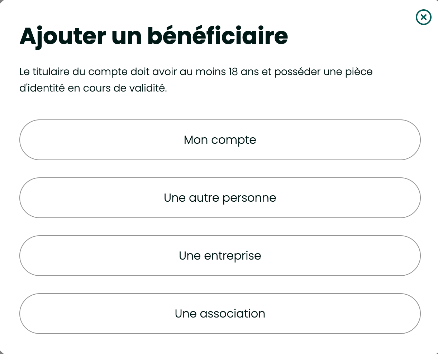Screen dimensions: 438x354
Task: Select Une association option
Action: 220,314
